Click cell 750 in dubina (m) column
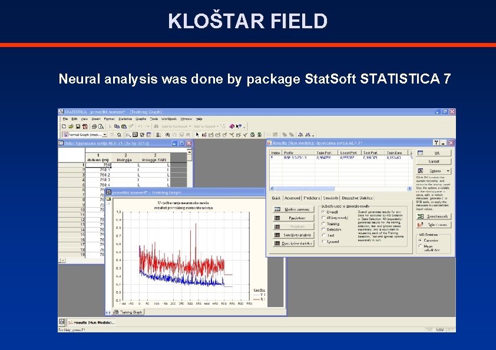Screen dimensions: 496x350 98,165
